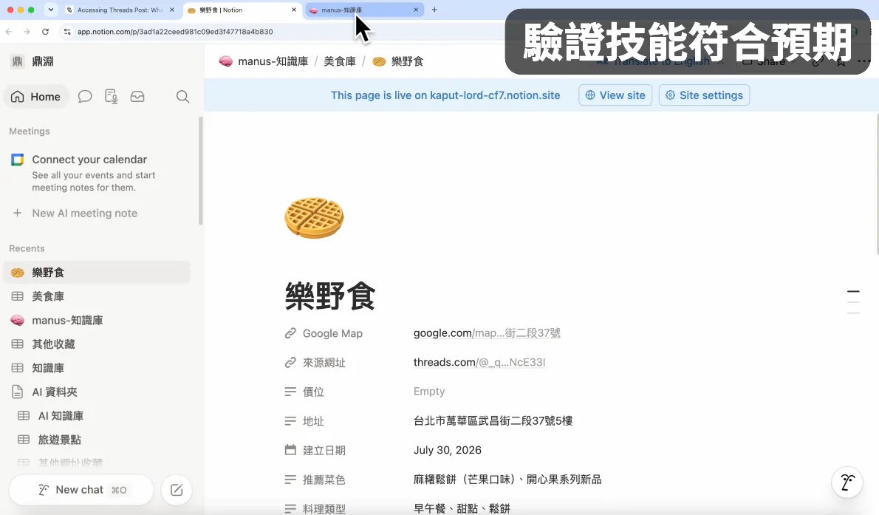Click the table of contents outline marker
This screenshot has height=515, width=879.
click(853, 301)
